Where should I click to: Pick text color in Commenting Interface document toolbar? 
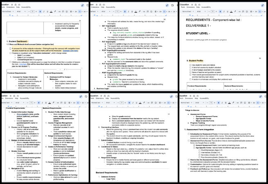[140, 103]
